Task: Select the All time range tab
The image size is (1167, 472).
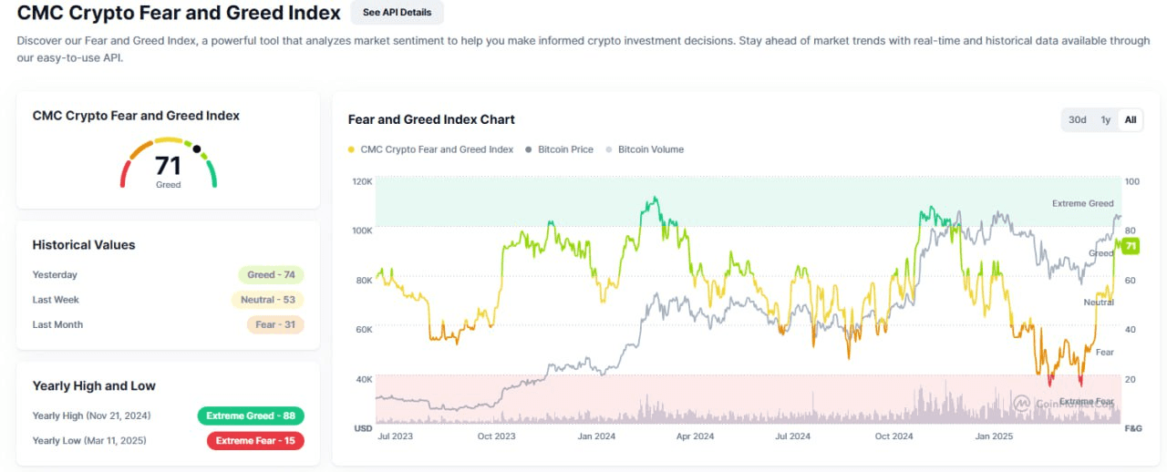Action: coord(1131,119)
